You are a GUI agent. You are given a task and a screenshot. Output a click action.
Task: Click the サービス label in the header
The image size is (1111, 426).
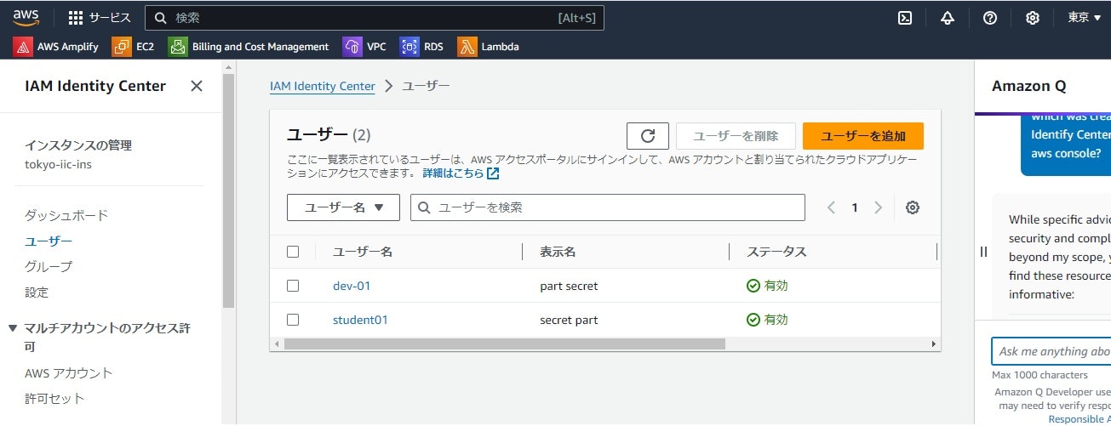pos(110,18)
